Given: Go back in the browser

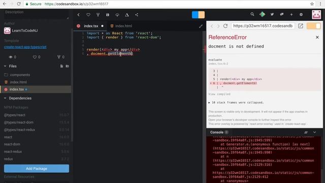Looking at the screenshot, I should (5, 4).
